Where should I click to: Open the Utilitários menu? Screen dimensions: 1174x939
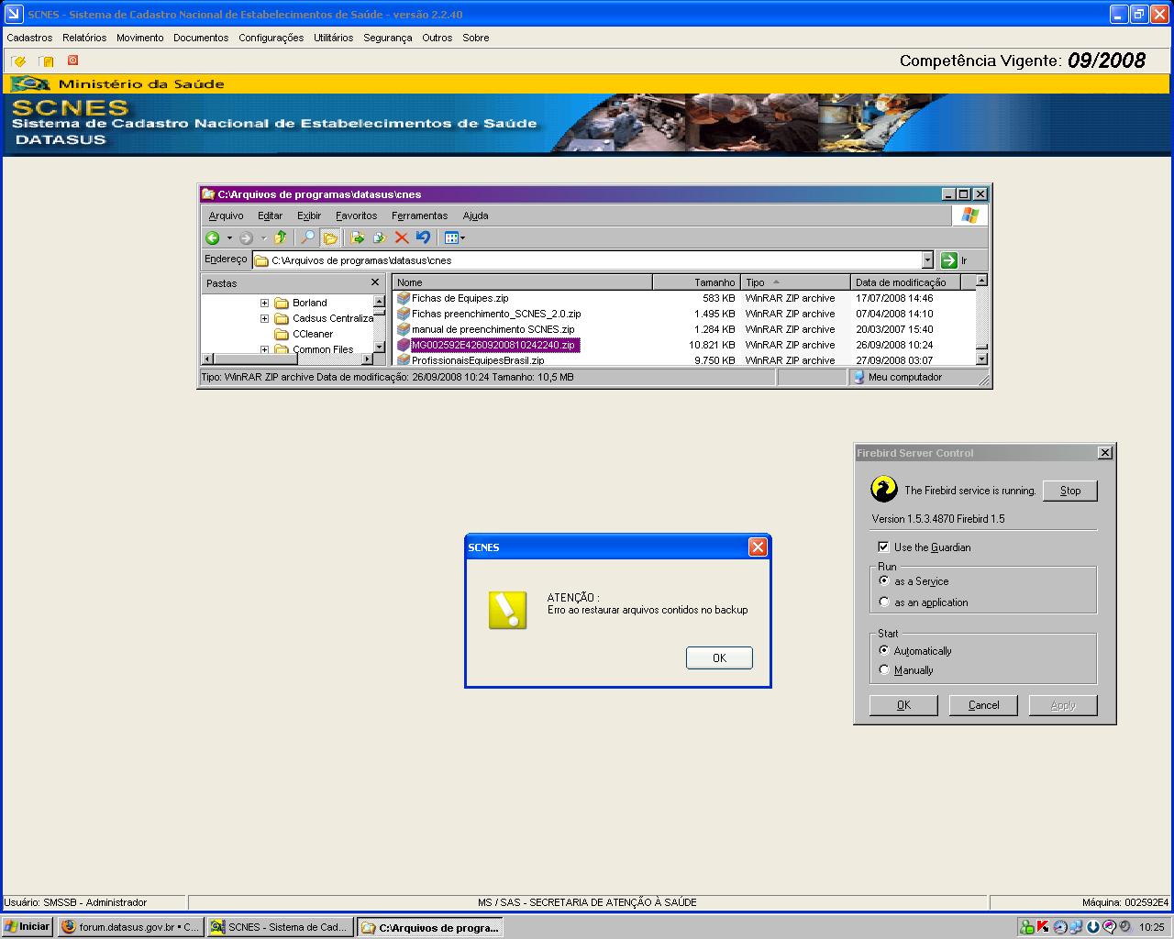pos(333,38)
